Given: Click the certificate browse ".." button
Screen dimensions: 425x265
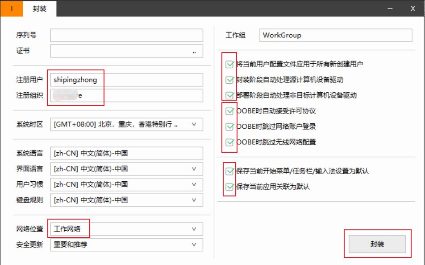Looking at the screenshot, I should (x=194, y=51).
